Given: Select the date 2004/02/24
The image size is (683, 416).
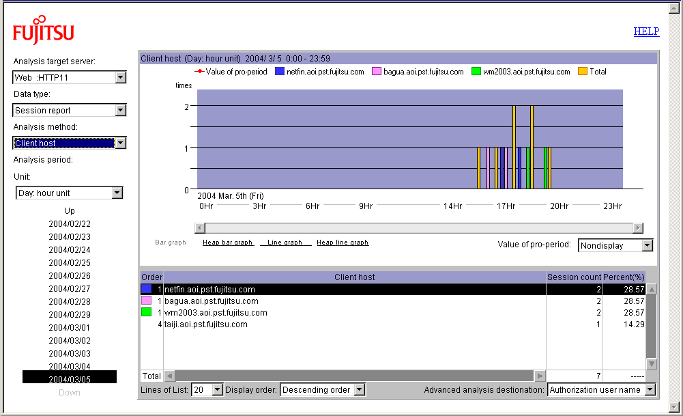Looking at the screenshot, I should pos(70,250).
